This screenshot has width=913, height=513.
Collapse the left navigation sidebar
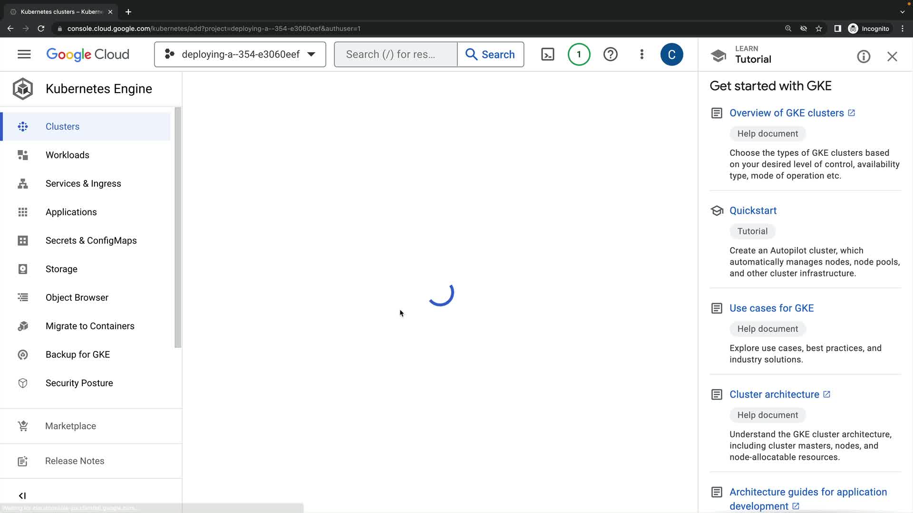coord(22,495)
